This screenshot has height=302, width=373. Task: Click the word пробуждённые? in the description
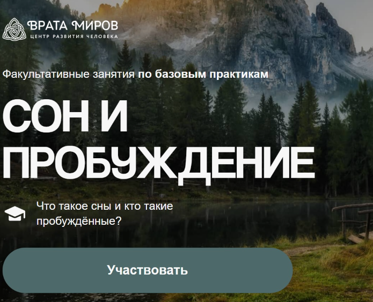tap(78, 220)
